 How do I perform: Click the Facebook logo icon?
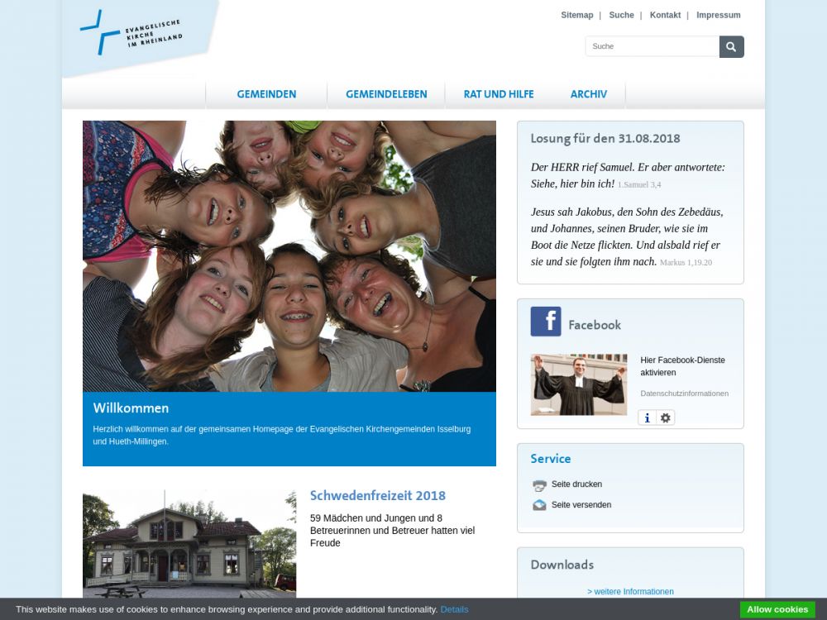click(x=546, y=322)
